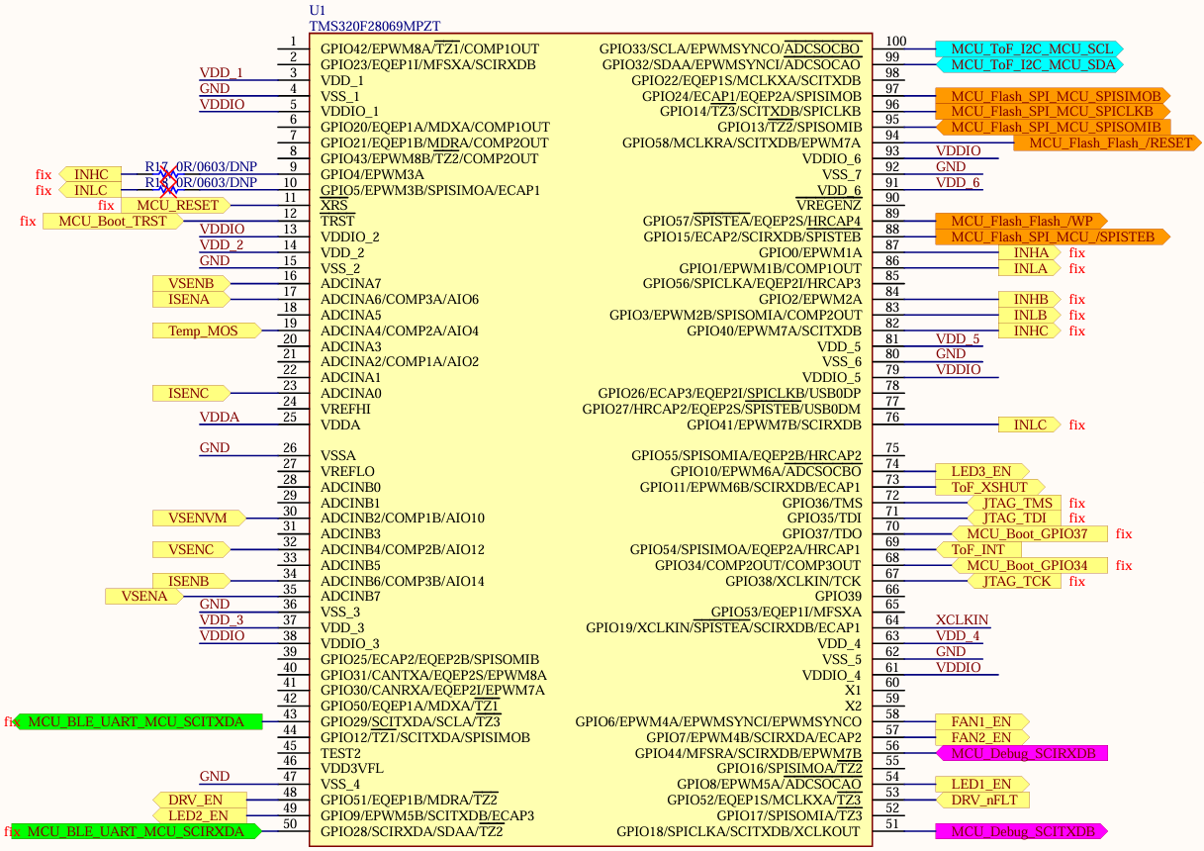Click the VDD_4 net label at pin 63
The height and width of the screenshot is (851, 1204).
(958, 635)
